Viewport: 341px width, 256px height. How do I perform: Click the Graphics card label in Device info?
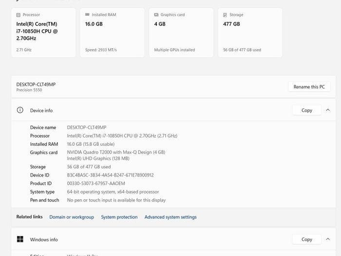pos(44,153)
